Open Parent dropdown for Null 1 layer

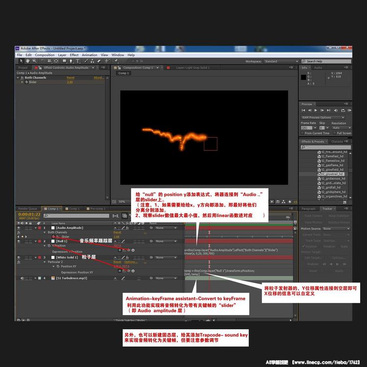tap(166, 241)
